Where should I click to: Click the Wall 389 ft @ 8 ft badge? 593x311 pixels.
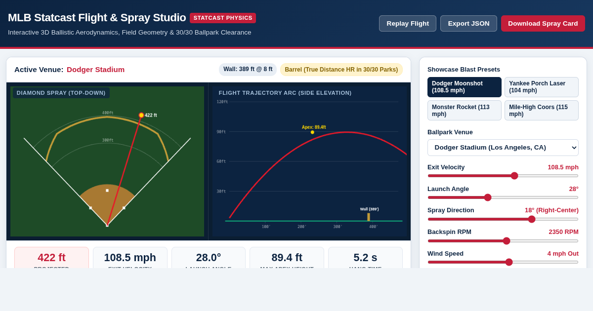tap(248, 69)
